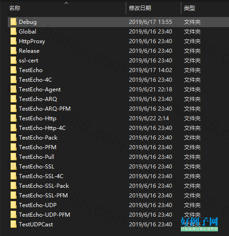Click the TestEcho-Http-4C folder icon
The image size is (229, 236).
(13, 128)
